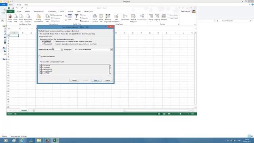The width and height of the screenshot is (254, 143).
Task: Click the Excel icon on taskbar
Action: (55, 140)
